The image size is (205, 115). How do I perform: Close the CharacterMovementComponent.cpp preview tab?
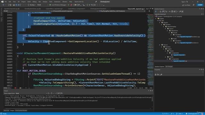click(x=149, y=9)
